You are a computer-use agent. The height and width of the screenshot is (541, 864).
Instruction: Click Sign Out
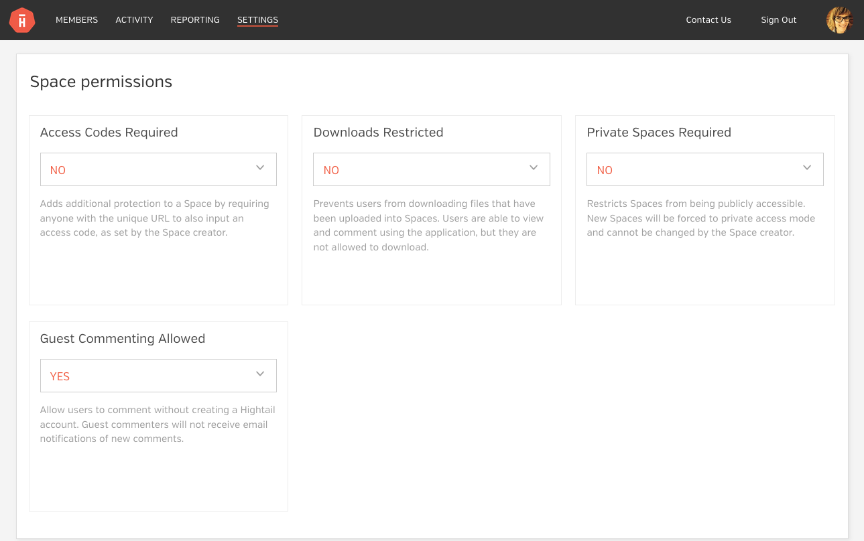click(779, 20)
